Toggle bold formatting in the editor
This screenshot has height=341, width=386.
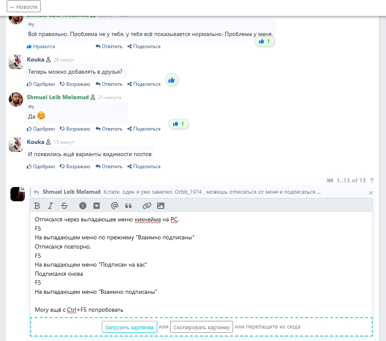pyautogui.click(x=37, y=205)
